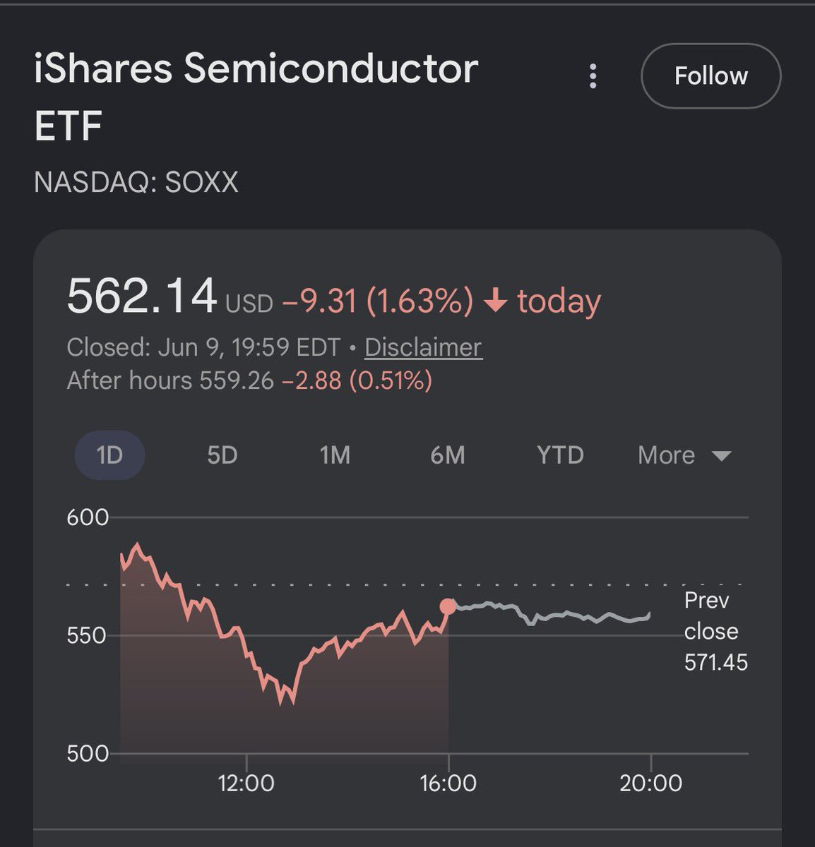Image resolution: width=815 pixels, height=847 pixels.
Task: Click the NASDAQ: SOXX ticker text
Action: (x=136, y=182)
